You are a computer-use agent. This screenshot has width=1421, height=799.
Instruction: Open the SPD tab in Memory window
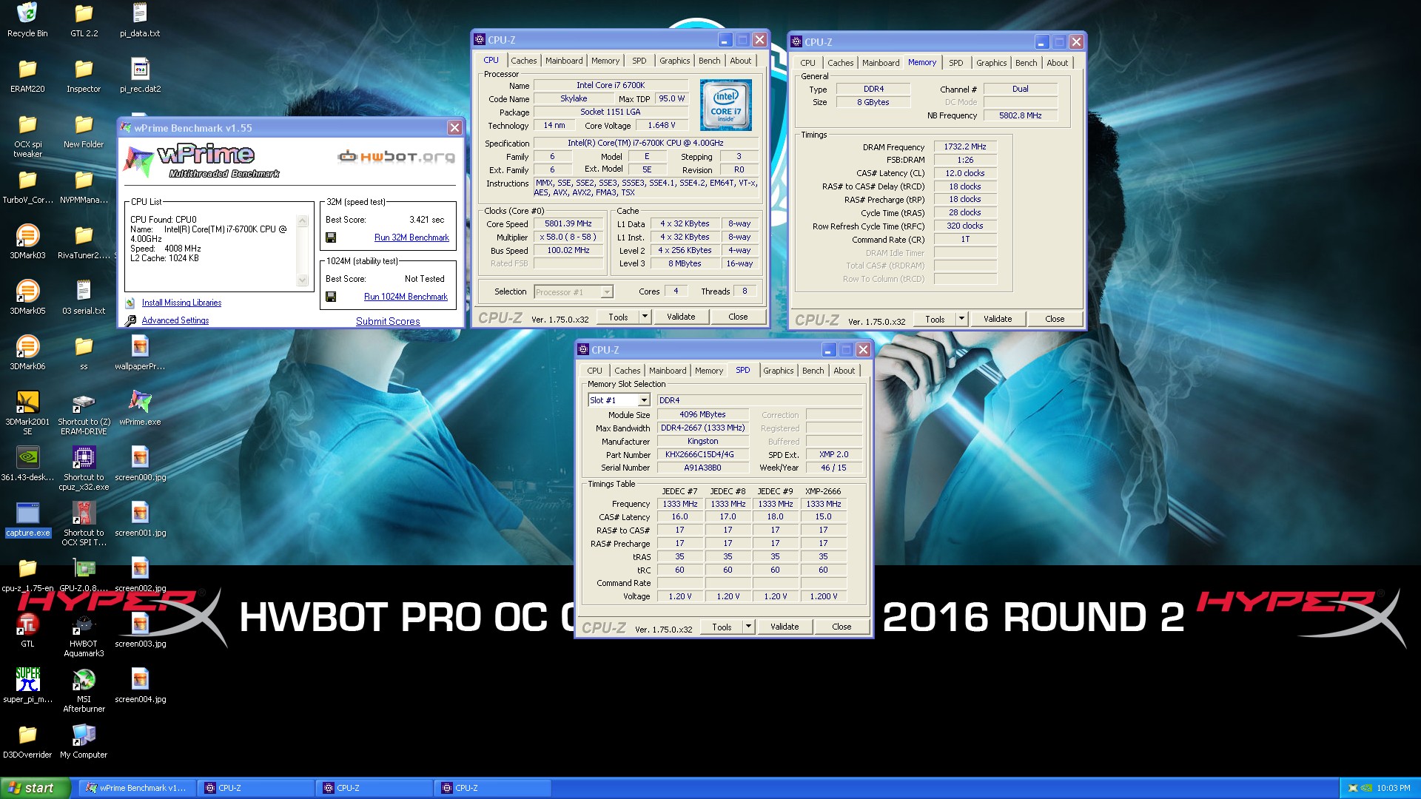tap(956, 63)
